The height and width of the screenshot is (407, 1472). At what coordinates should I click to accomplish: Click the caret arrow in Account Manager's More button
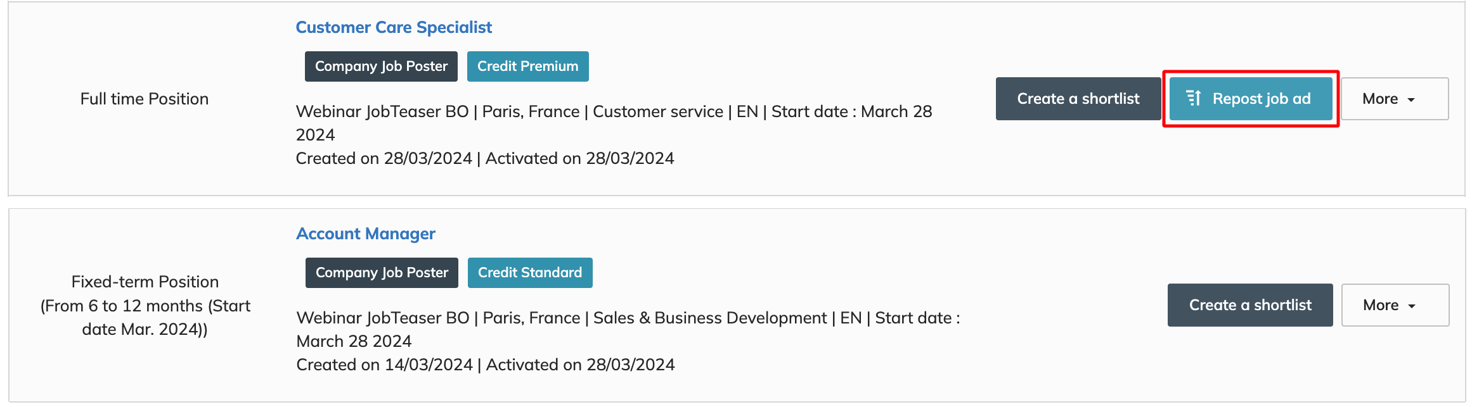(1412, 306)
